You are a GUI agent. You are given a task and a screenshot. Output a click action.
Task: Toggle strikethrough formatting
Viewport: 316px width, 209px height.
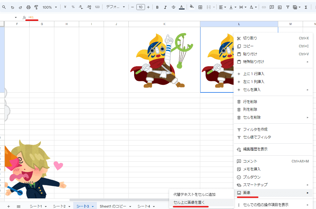(174, 7)
